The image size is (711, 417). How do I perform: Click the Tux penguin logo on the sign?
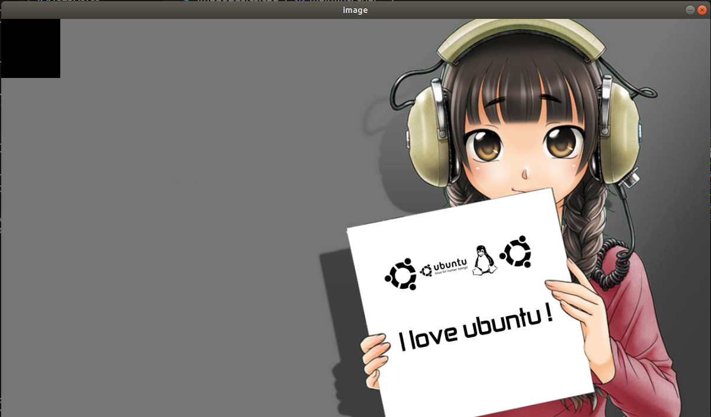pyautogui.click(x=485, y=260)
